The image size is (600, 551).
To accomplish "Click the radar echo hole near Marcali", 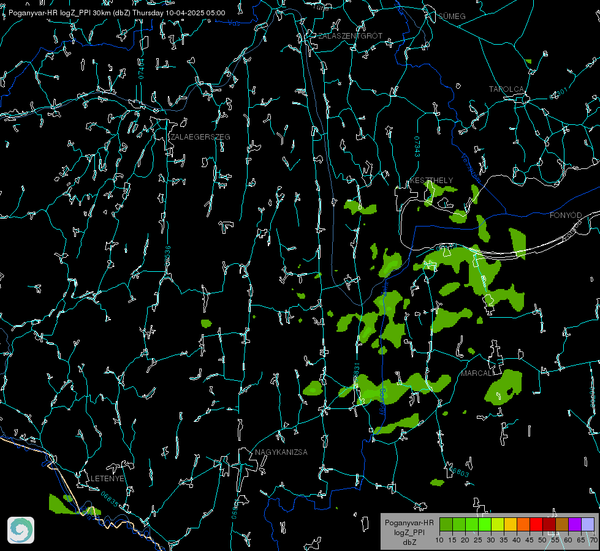I will [x=510, y=391].
